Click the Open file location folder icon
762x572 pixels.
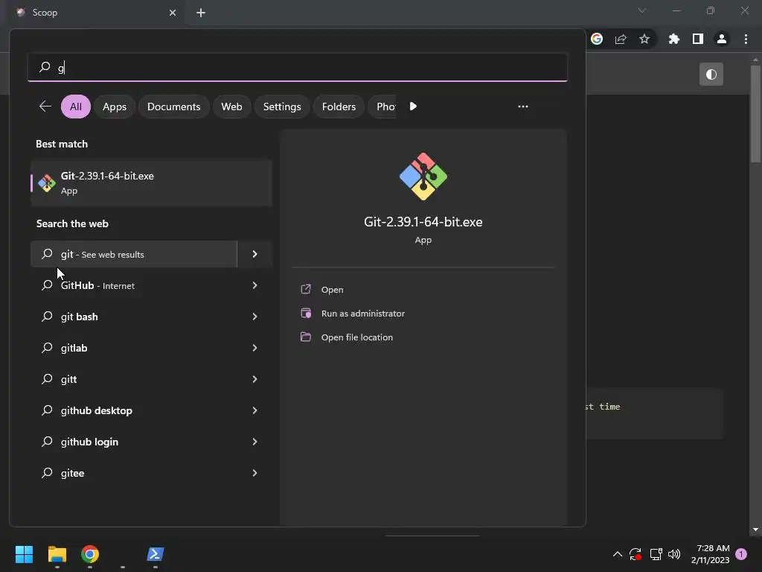pyautogui.click(x=306, y=337)
